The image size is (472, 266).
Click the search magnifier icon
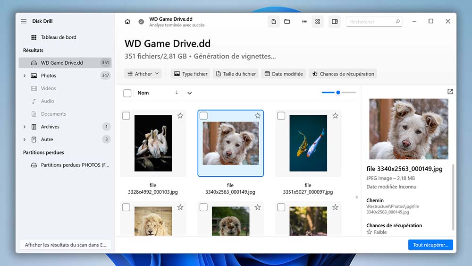click(397, 21)
